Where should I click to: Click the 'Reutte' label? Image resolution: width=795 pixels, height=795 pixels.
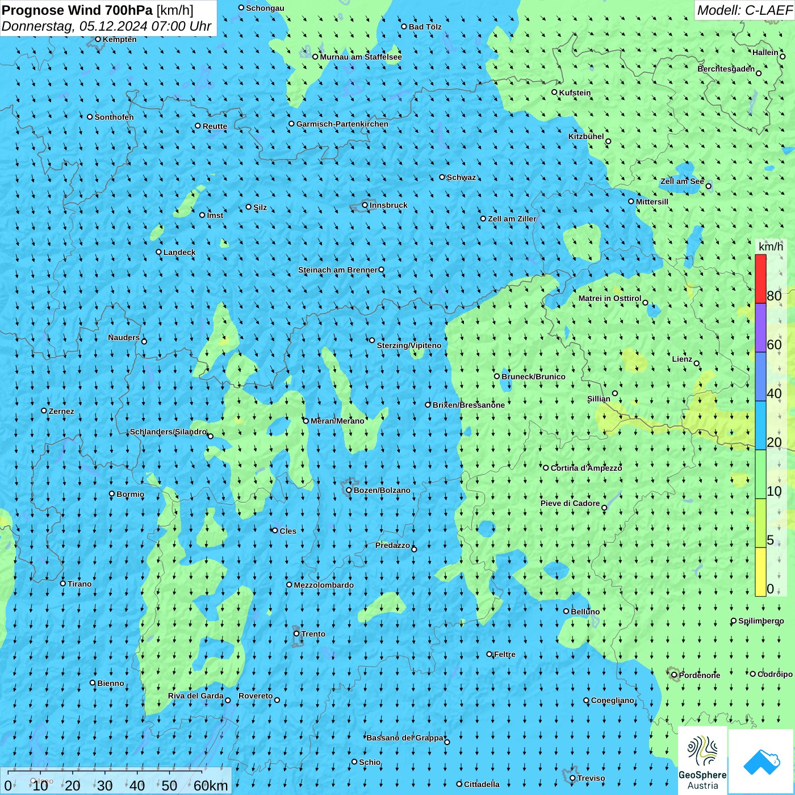[215, 126]
